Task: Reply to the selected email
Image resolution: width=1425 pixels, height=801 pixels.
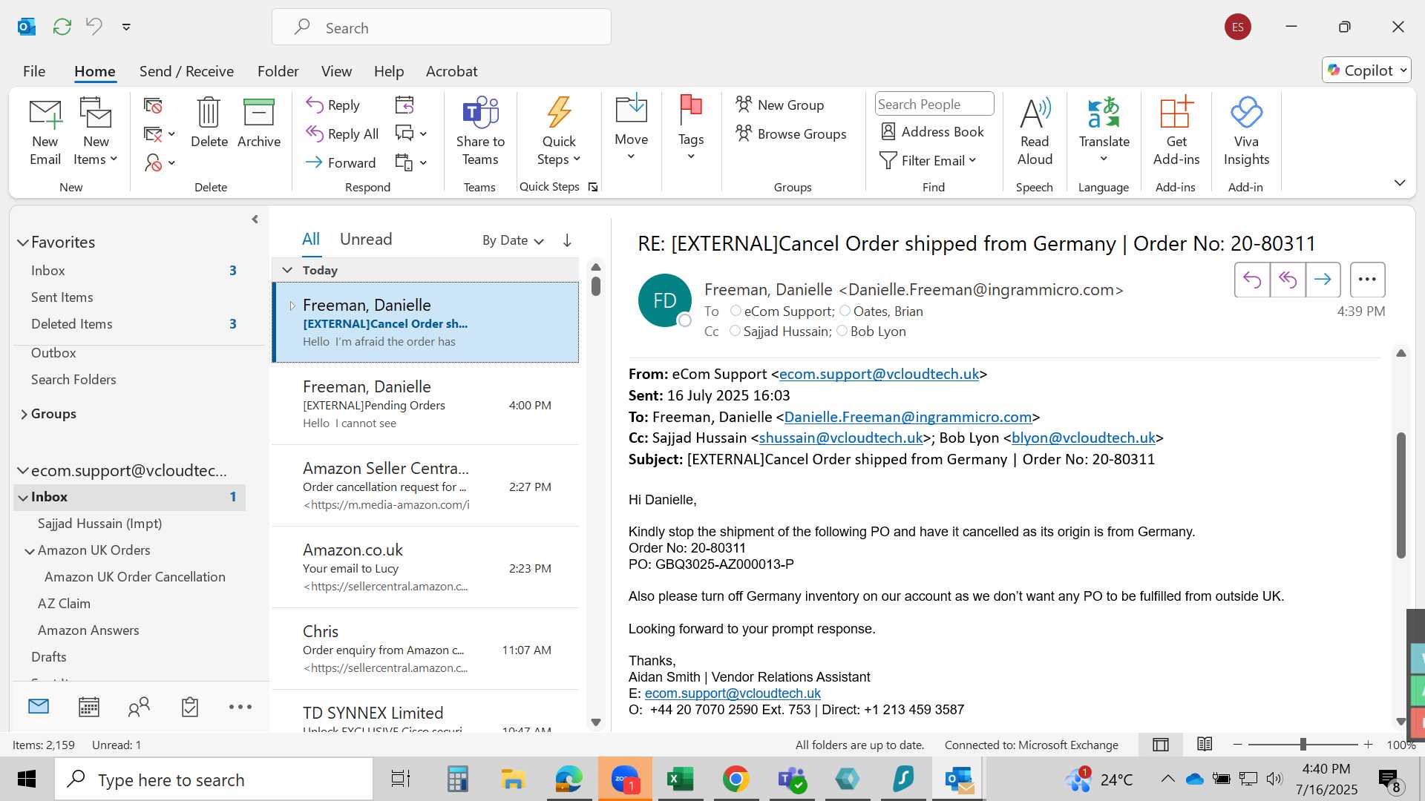Action: pyautogui.click(x=333, y=105)
